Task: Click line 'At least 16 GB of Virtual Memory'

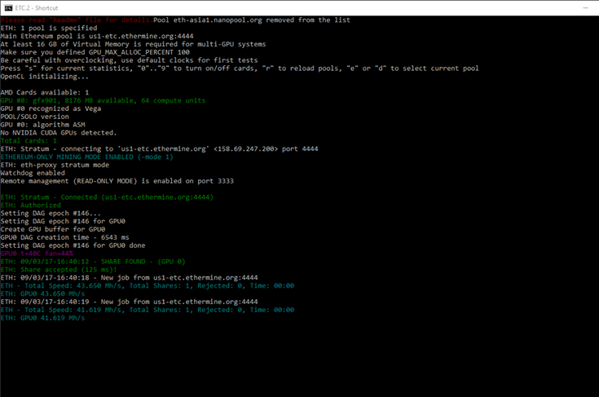Action: pyautogui.click(x=133, y=44)
